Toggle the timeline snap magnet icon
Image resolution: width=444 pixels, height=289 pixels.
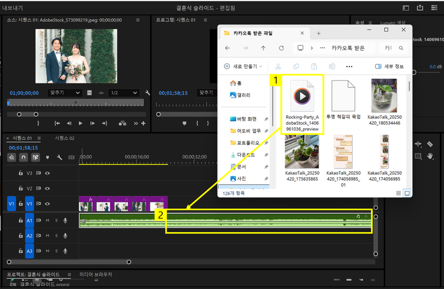coord(24,158)
